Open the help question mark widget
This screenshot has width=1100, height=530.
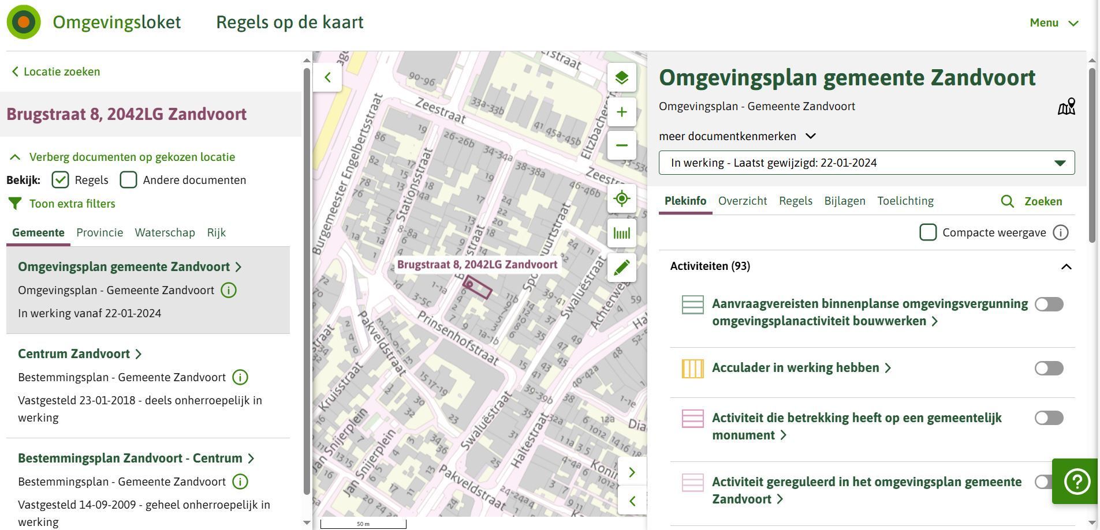(x=1075, y=482)
